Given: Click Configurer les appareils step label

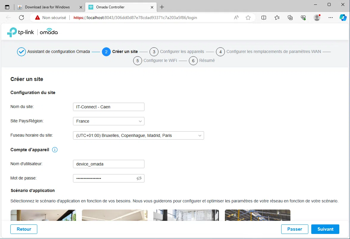Looking at the screenshot, I should [x=182, y=51].
